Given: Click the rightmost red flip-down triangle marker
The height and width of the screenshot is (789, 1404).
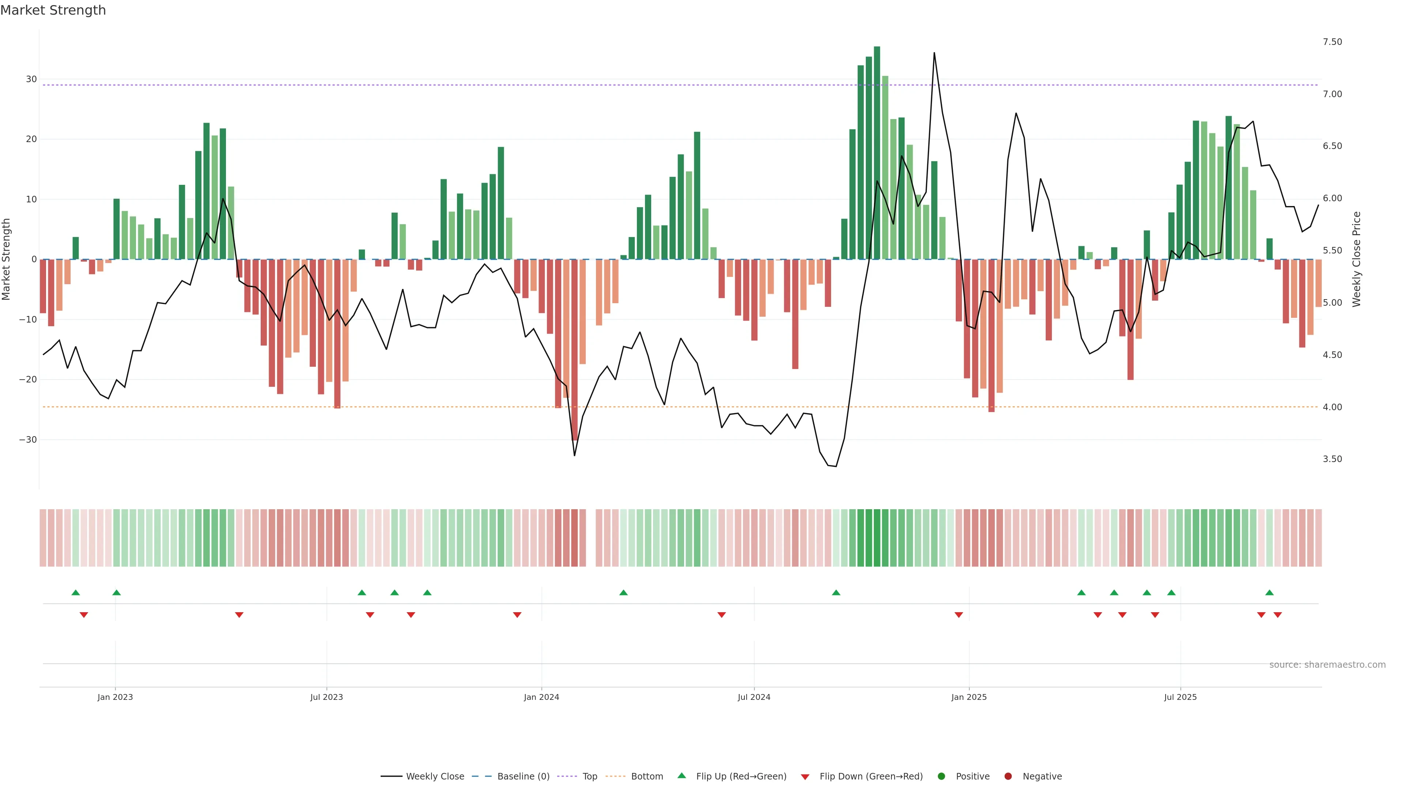Looking at the screenshot, I should (1277, 615).
